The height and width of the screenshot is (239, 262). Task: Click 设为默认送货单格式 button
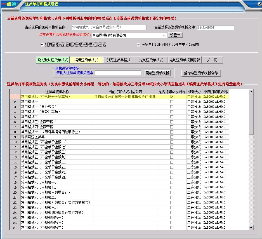pos(53,60)
